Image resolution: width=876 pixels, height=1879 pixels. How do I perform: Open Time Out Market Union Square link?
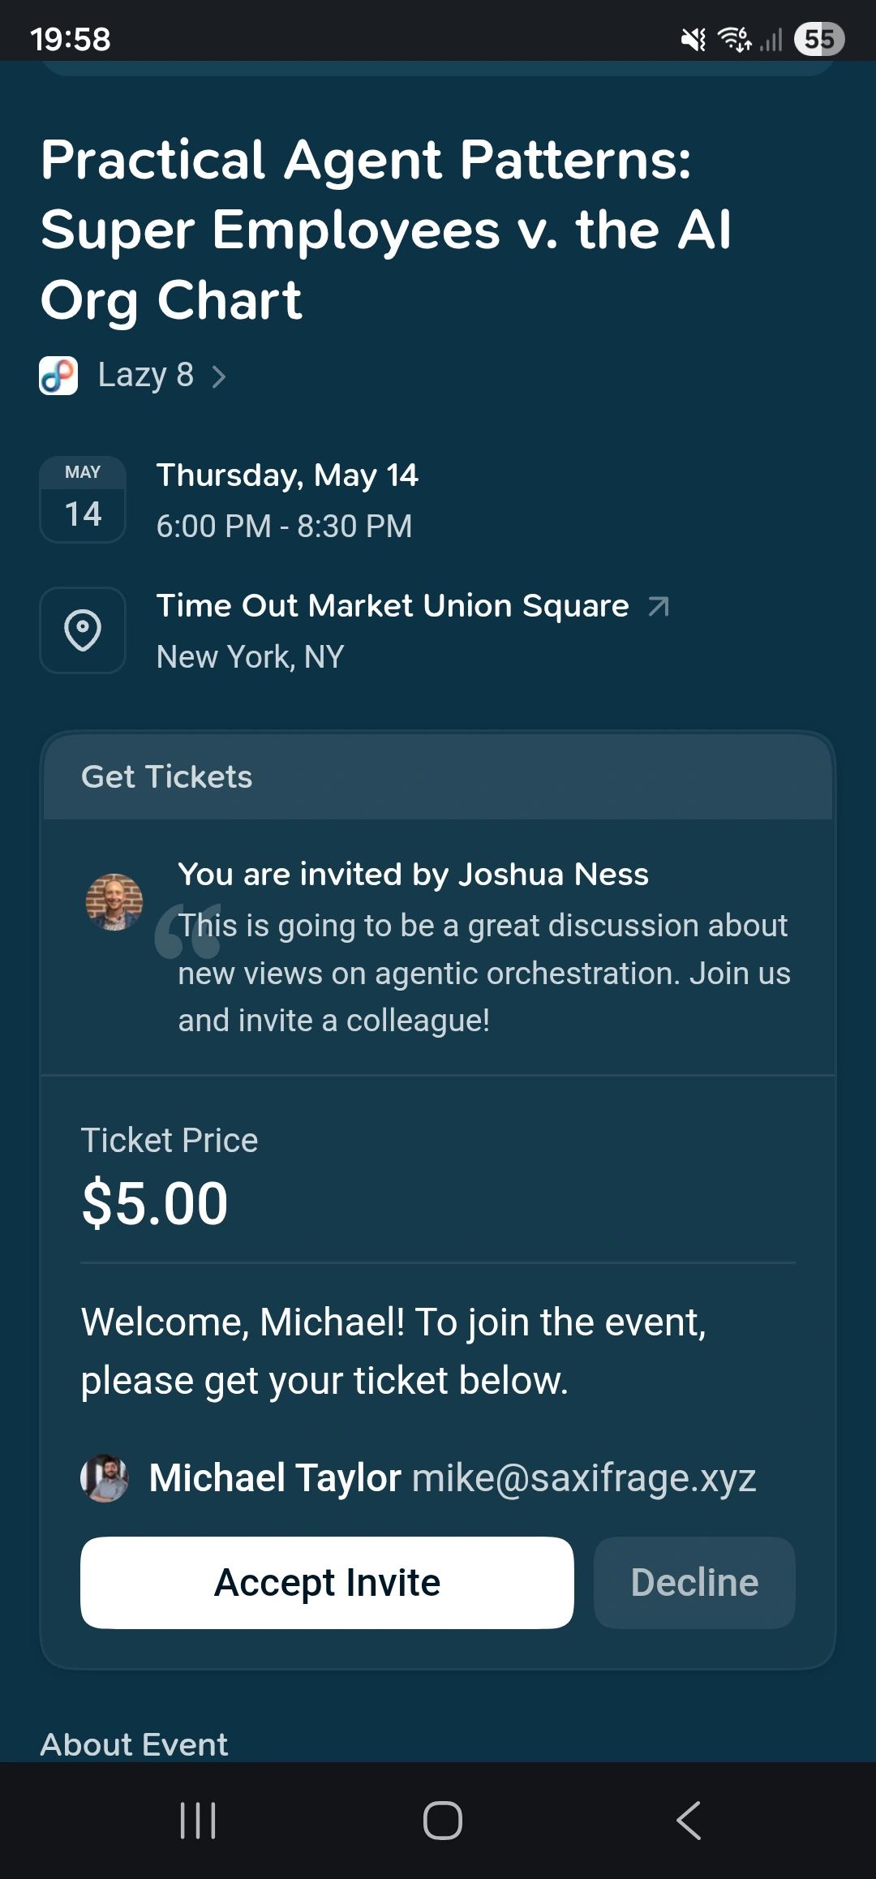point(393,606)
